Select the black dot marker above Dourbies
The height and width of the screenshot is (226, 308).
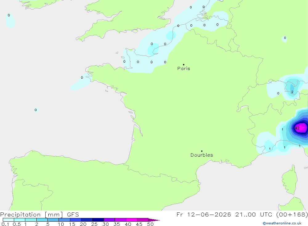202,151
